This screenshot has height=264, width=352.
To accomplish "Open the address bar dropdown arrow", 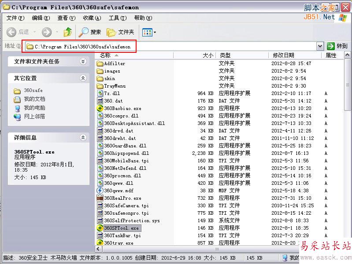I will (320, 47).
